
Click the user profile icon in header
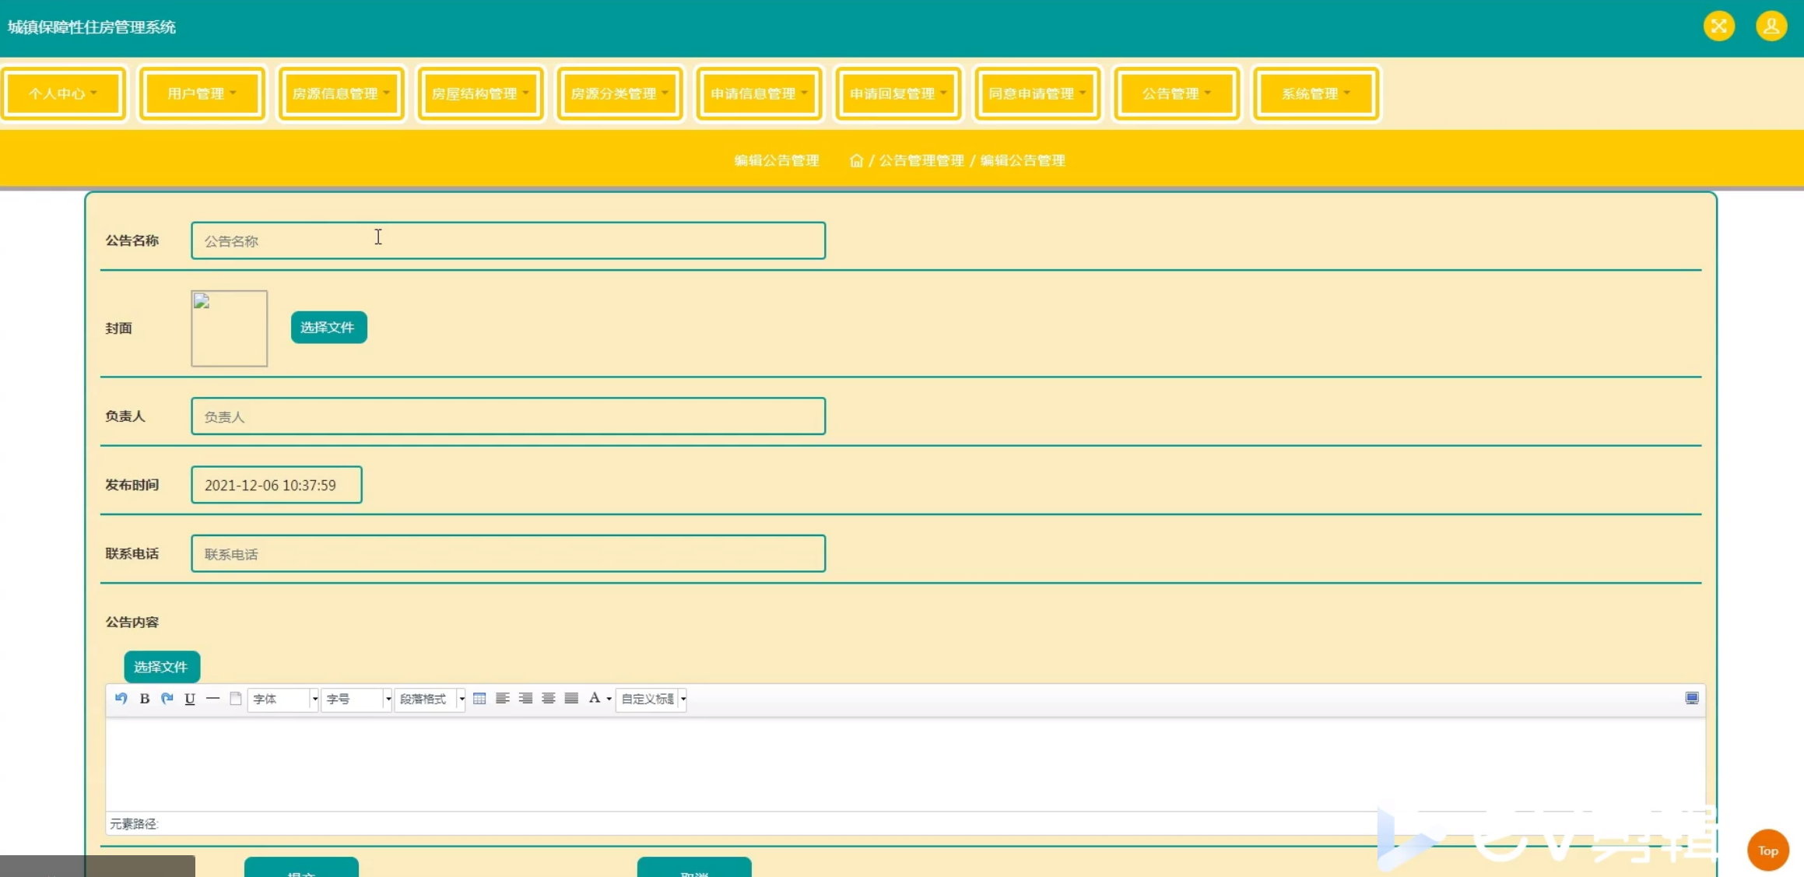point(1771,26)
